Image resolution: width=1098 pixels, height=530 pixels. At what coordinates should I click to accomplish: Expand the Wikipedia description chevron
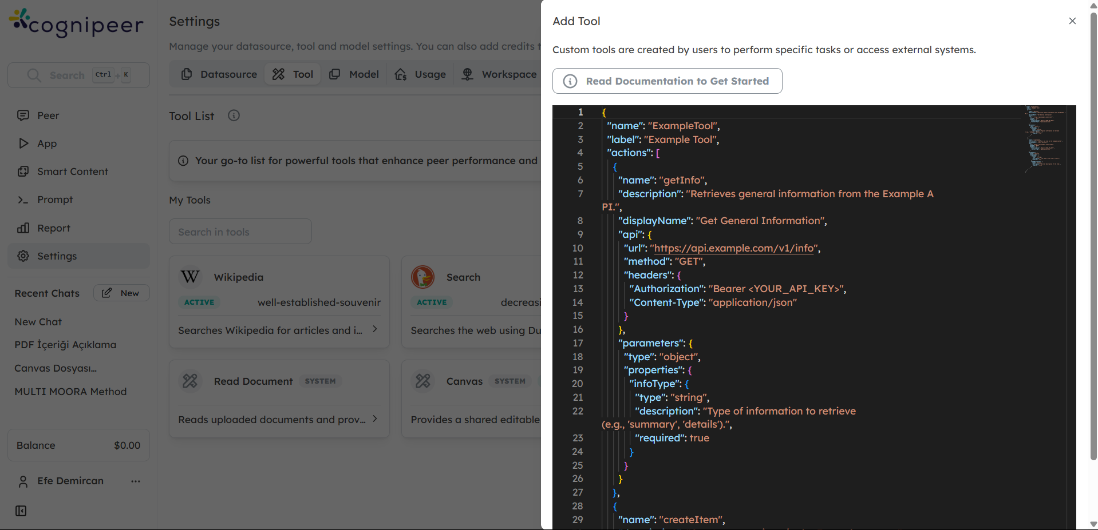(x=375, y=329)
